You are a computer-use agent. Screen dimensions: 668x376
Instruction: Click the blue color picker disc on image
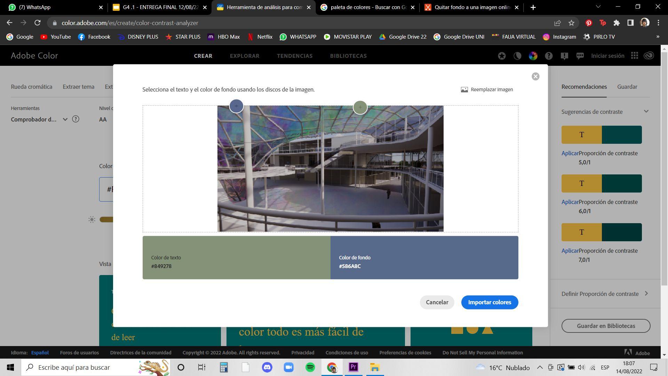(236, 106)
